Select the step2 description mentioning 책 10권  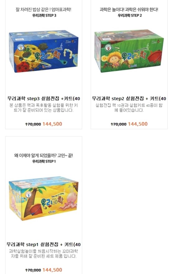pyautogui.click(x=129, y=108)
